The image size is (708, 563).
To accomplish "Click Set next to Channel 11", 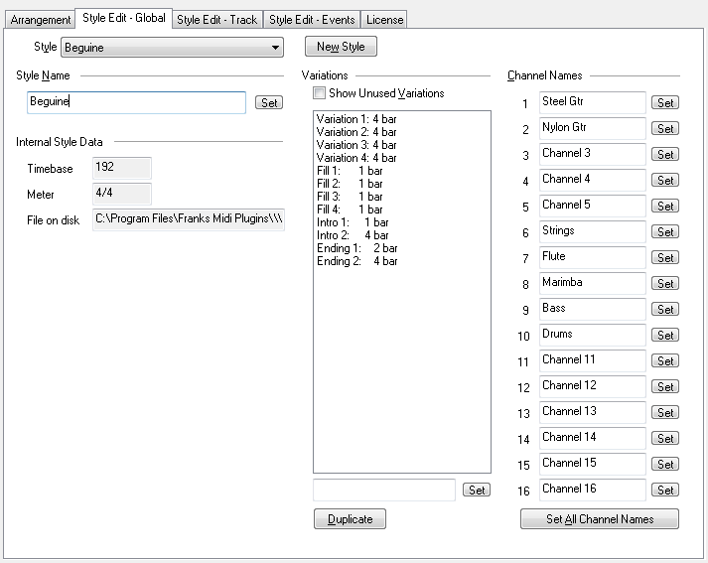I will point(665,361).
